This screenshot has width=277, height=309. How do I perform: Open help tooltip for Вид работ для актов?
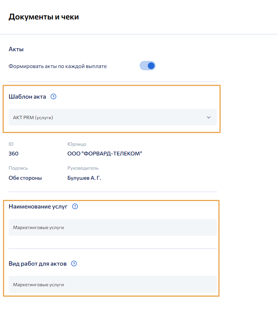[74, 263]
